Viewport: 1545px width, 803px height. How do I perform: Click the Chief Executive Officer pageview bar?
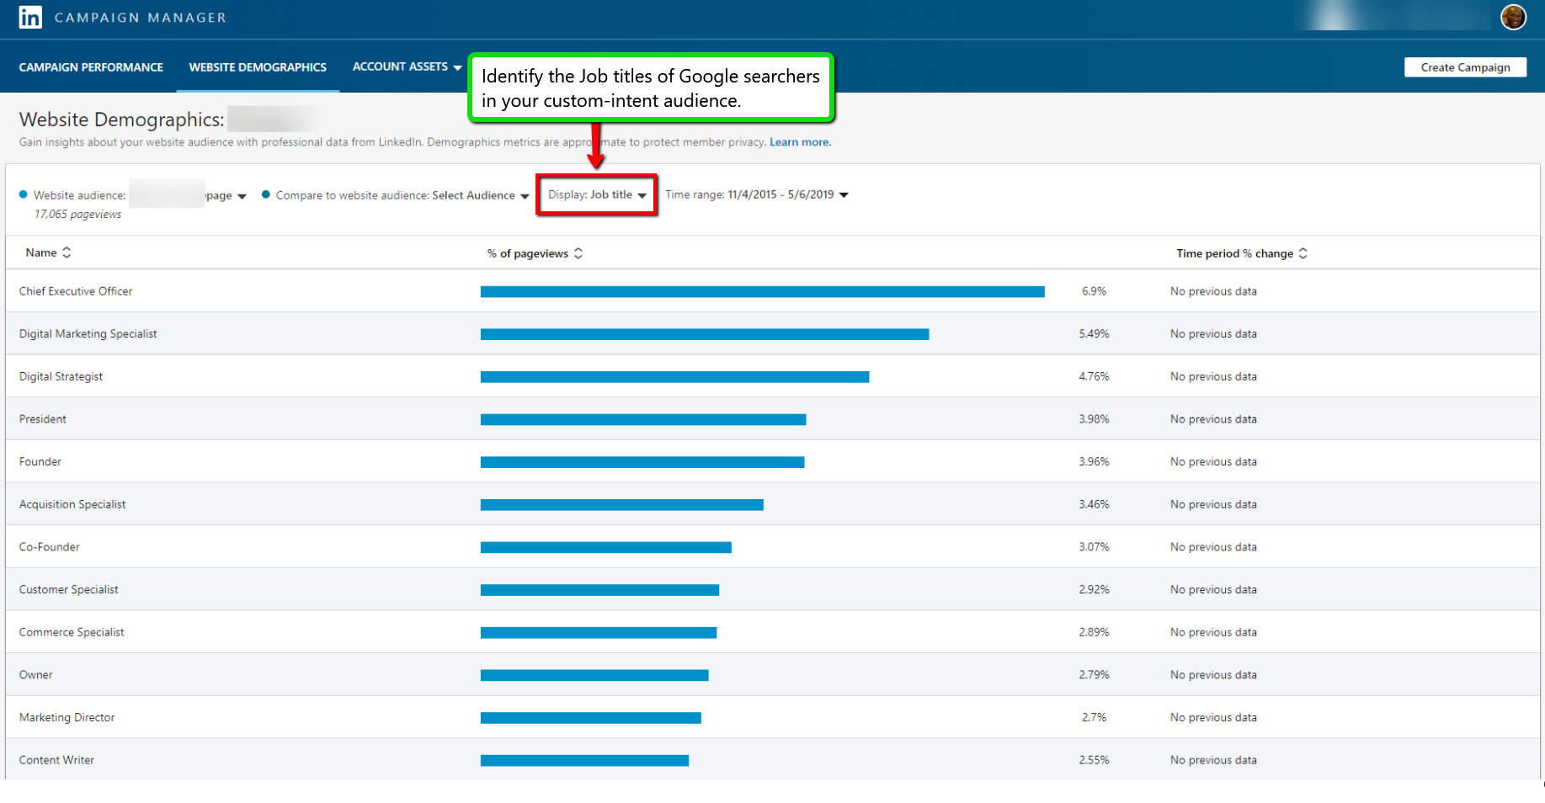pos(762,290)
